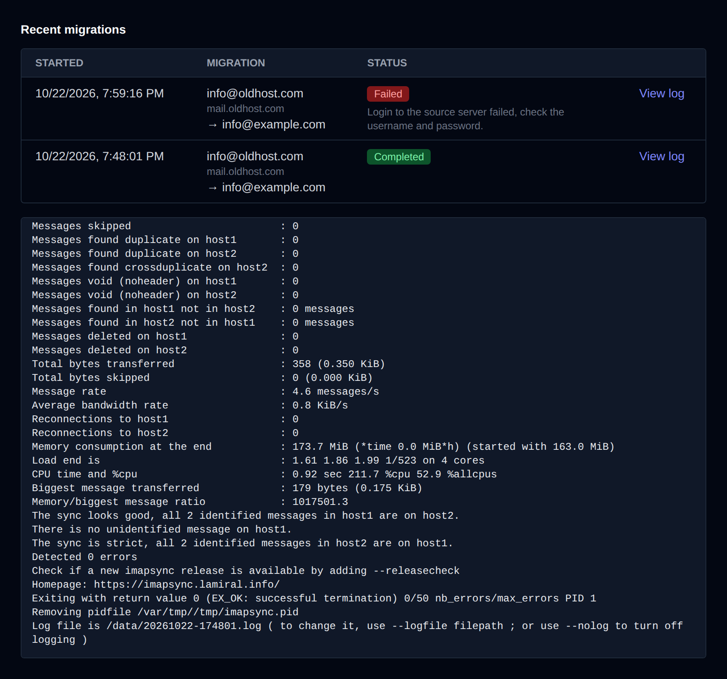Click 'Removing pidfile' log line
Screen dimensions: 727x679
click(x=165, y=612)
